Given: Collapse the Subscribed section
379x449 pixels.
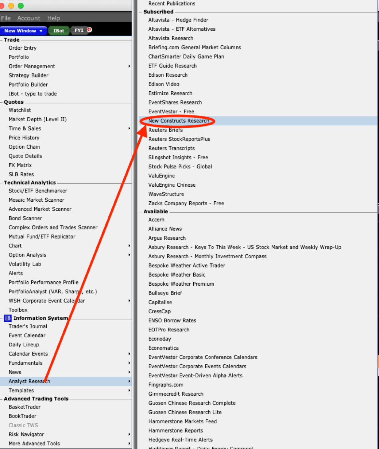Looking at the screenshot, I should (x=140, y=12).
